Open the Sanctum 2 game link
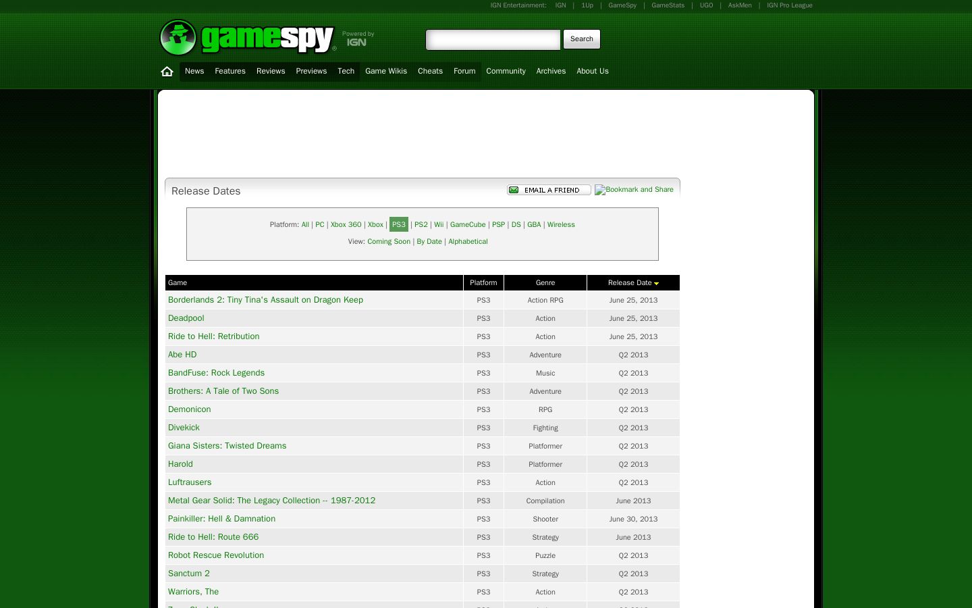 189,574
